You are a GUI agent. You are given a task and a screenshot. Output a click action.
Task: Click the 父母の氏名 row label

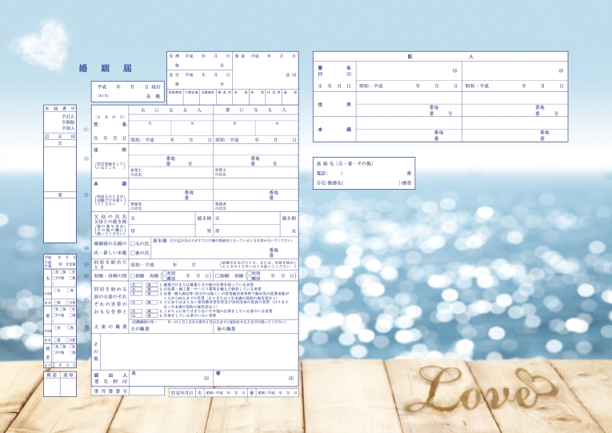110,216
